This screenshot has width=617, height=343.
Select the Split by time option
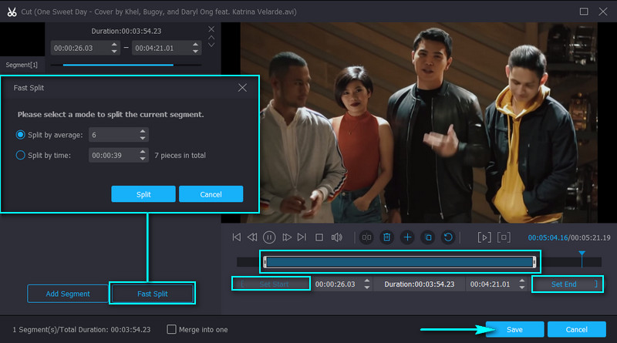click(x=21, y=155)
